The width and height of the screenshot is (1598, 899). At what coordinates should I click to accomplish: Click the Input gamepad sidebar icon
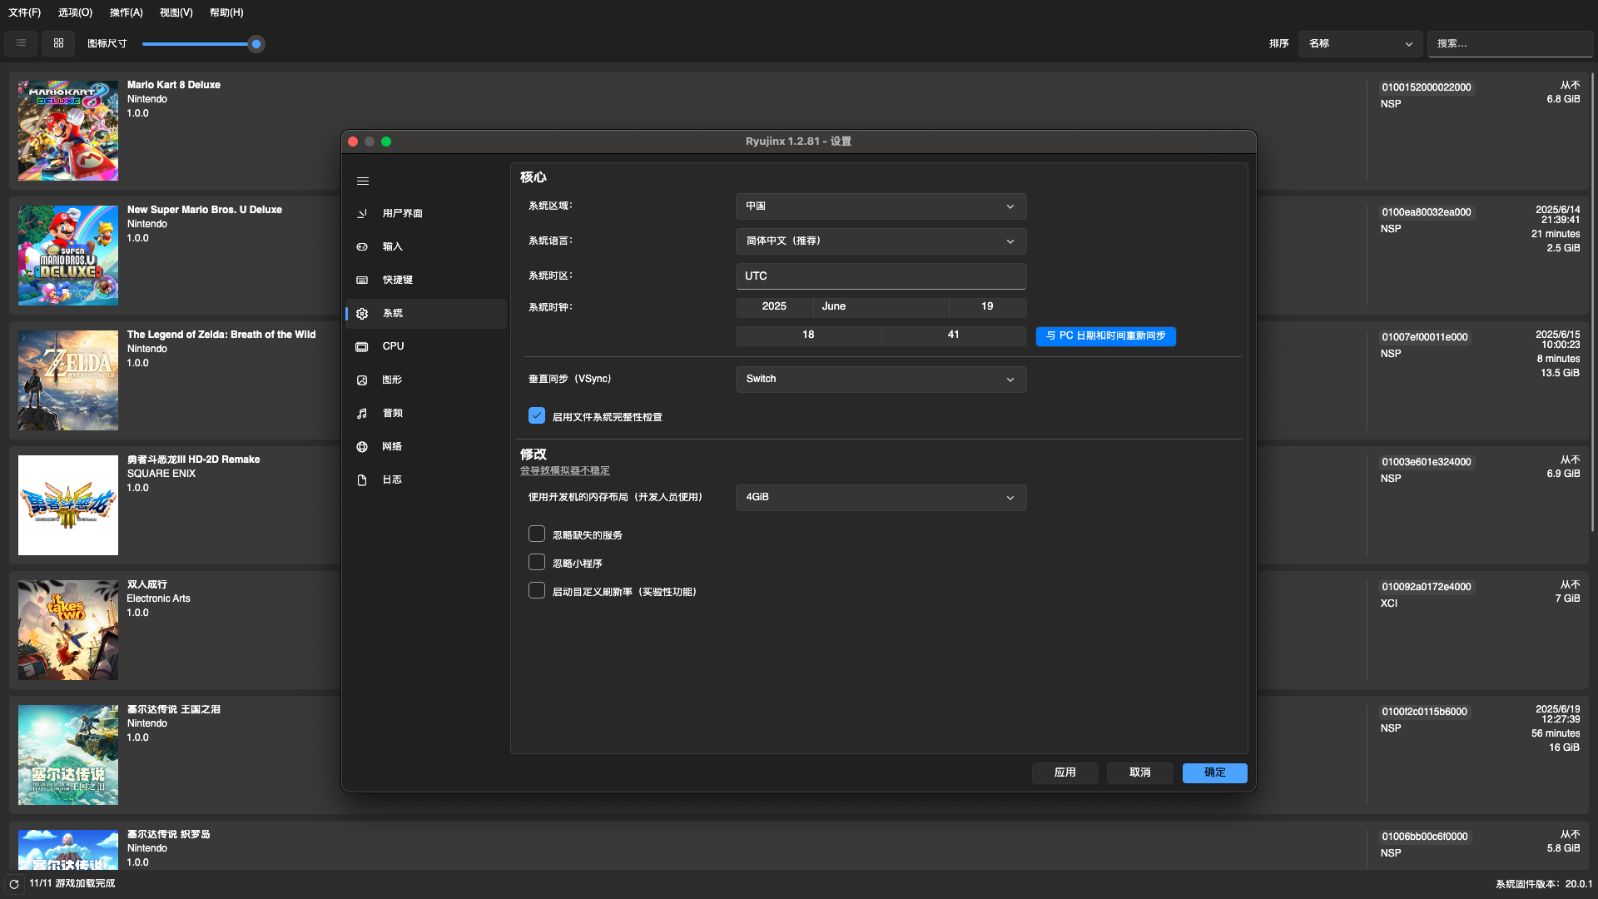point(362,247)
